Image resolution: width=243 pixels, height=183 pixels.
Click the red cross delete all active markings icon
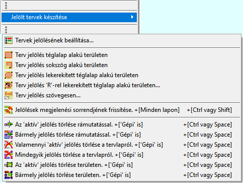pyautogui.click(x=9, y=145)
